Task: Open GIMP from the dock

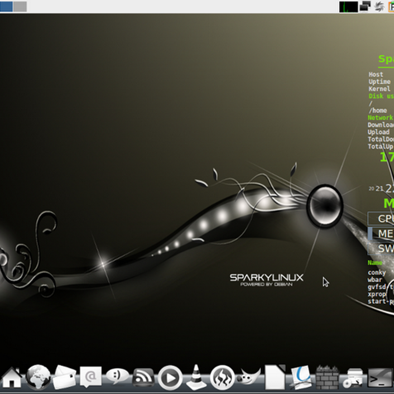Action: pos(249,377)
